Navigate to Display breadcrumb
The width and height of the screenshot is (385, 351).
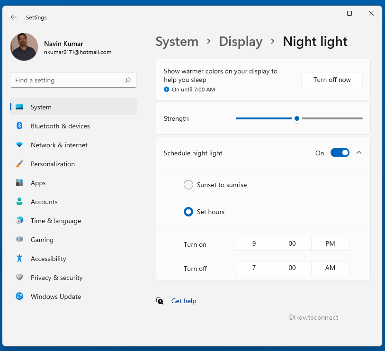(x=241, y=41)
